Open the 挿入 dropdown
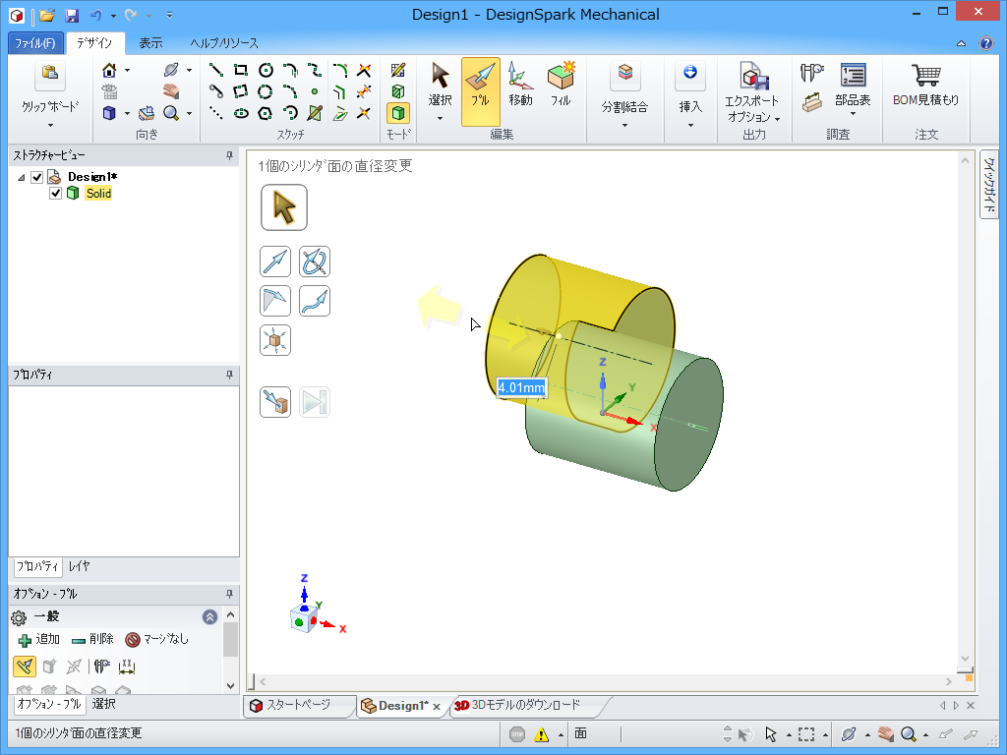Image resolution: width=1007 pixels, height=755 pixels. coord(690,125)
